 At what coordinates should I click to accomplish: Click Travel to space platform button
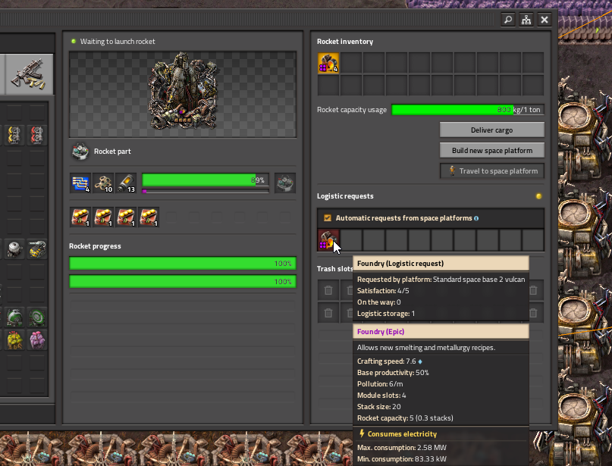[491, 170]
